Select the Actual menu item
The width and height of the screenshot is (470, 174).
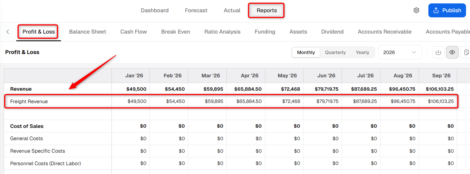pyautogui.click(x=232, y=11)
